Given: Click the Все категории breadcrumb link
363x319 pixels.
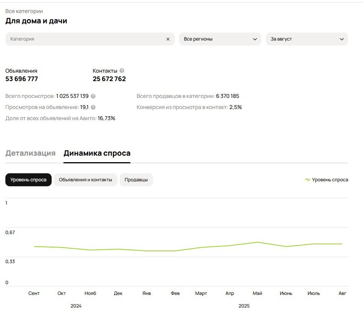Looking at the screenshot, I should coord(24,11).
